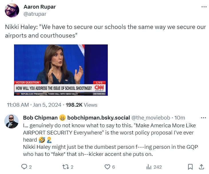Open more options on Bob Chipman's reply
Image resolution: width=209 pixels, height=174 pixels.
pos(204,118)
